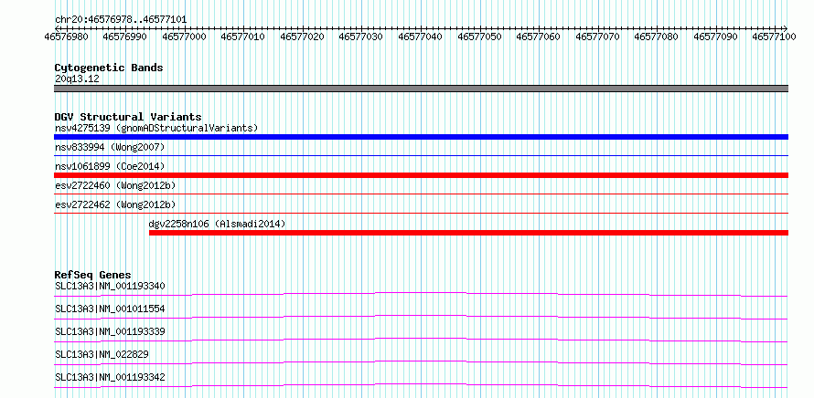The image size is (814, 398).
Task: Click ruler position 46577010
Action: pyautogui.click(x=243, y=37)
